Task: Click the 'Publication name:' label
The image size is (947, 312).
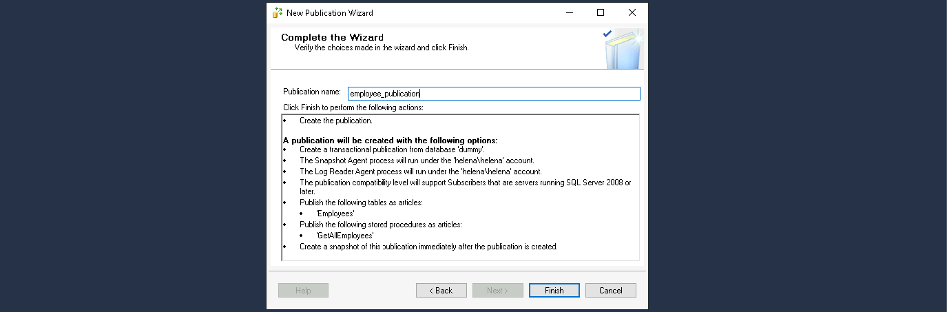Action: coord(311,92)
